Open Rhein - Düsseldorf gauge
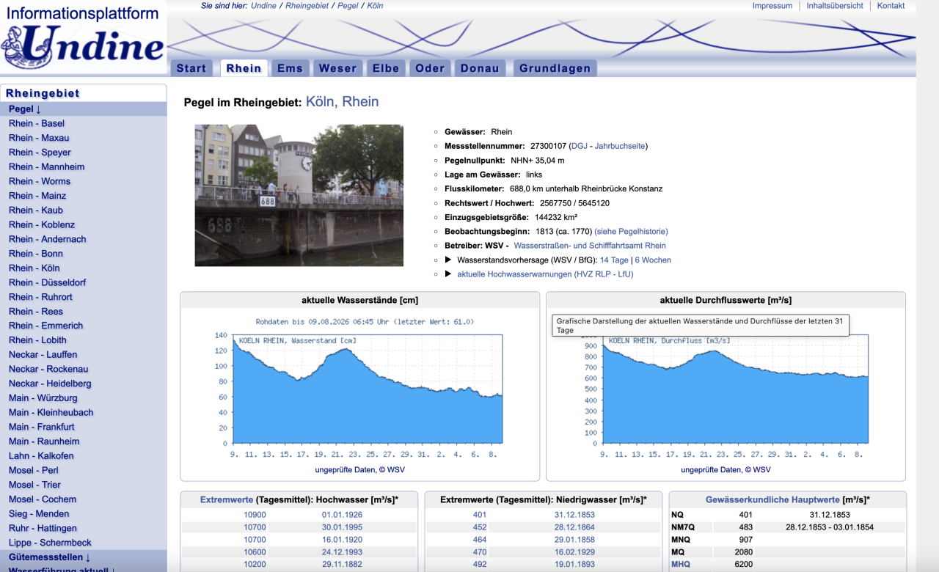Viewport: 939px width, 572px height. 47,282
